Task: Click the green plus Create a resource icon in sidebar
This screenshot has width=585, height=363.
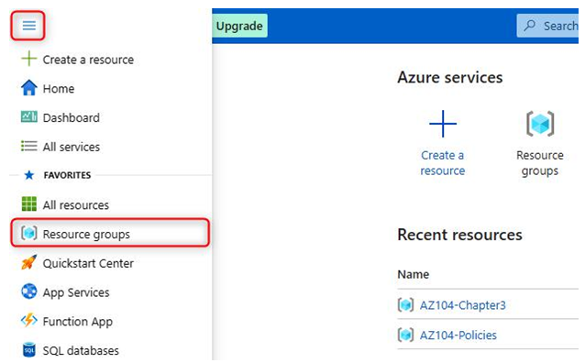Action: pyautogui.click(x=28, y=59)
